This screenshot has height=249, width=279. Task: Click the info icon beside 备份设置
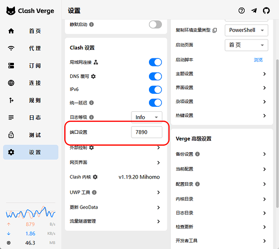click(197, 154)
